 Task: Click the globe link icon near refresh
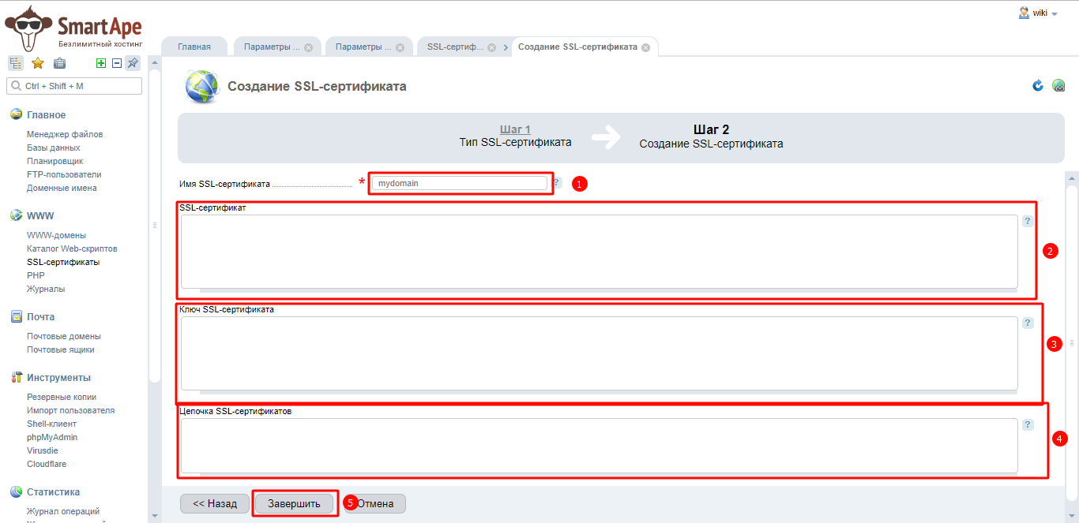point(1058,85)
